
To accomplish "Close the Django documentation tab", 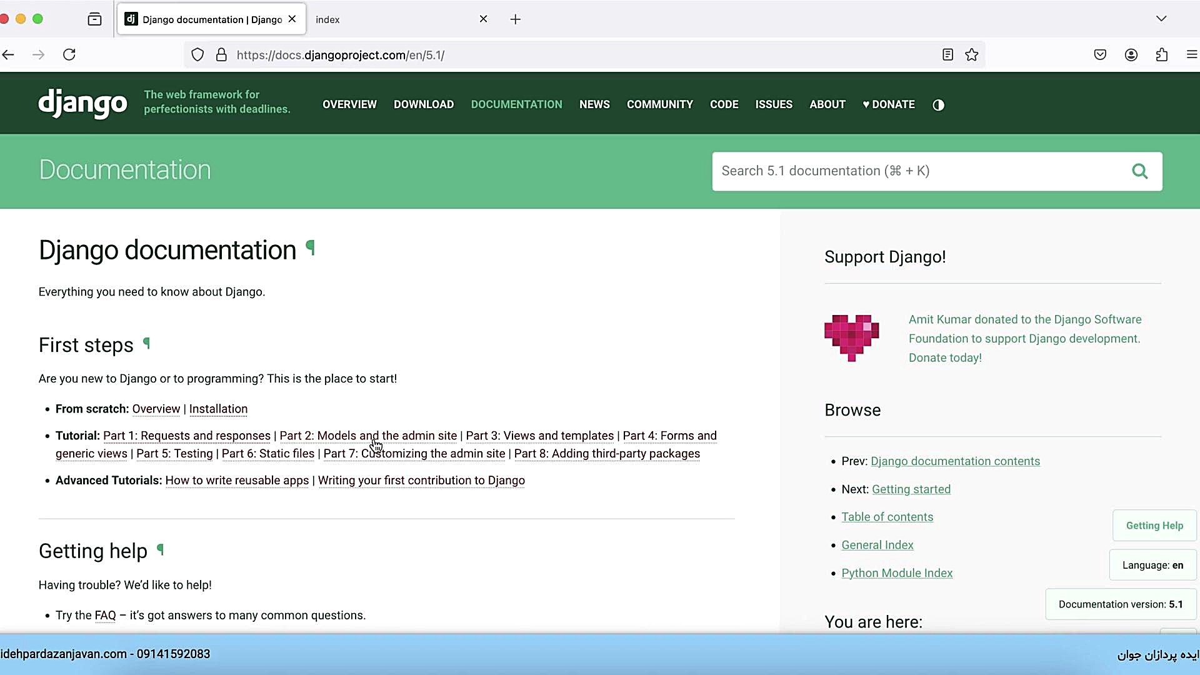I will [x=292, y=19].
